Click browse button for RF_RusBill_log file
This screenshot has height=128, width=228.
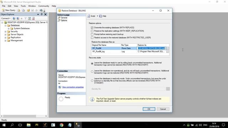(168, 52)
